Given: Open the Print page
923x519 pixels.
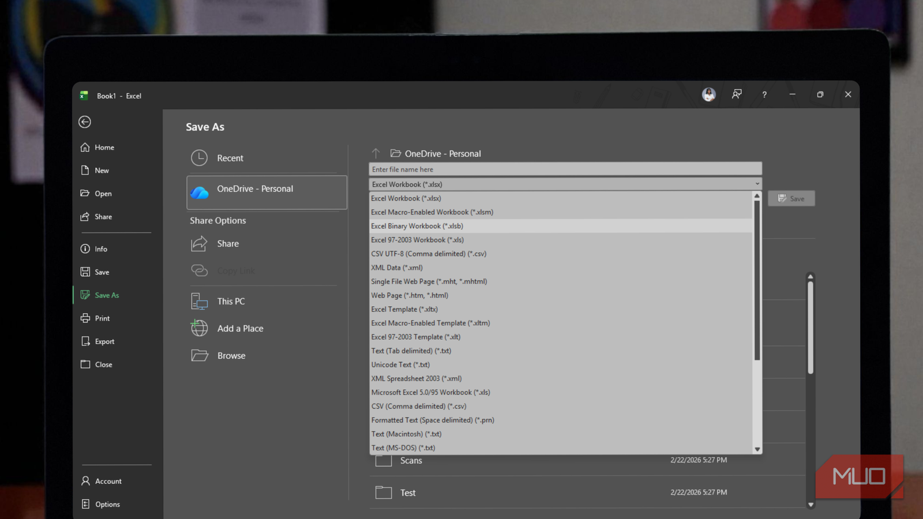Looking at the screenshot, I should click(95, 318).
